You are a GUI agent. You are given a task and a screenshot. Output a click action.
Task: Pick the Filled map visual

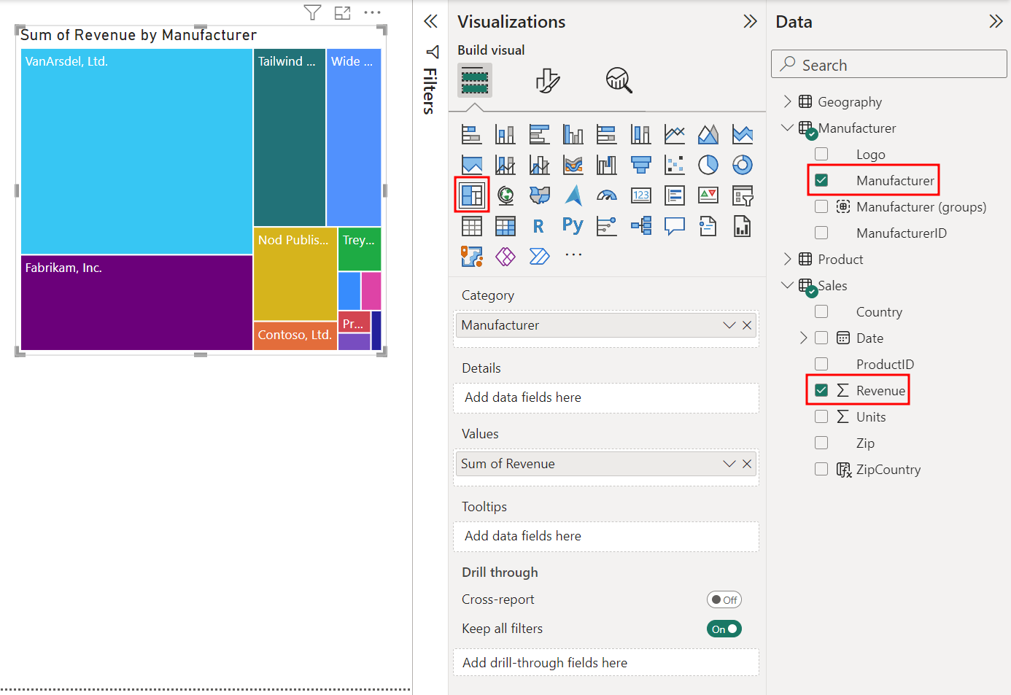(539, 195)
